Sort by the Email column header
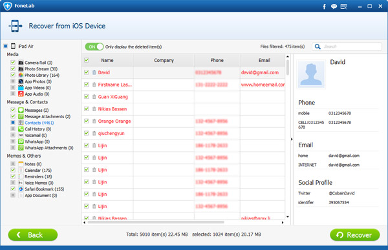The height and width of the screenshot is (250, 388). tap(264, 60)
